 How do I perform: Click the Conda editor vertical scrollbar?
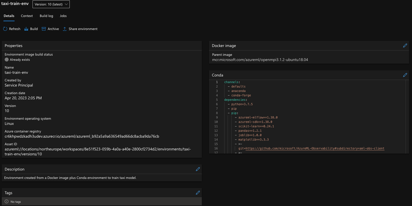tap(407, 117)
